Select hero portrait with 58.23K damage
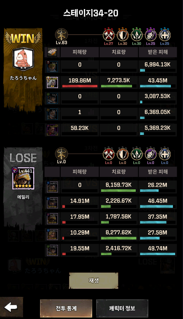 pos(52,130)
